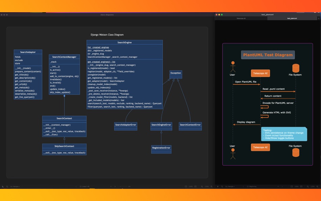Click the RegistrationError class box
This screenshot has height=201, width=321.
[x=161, y=149]
